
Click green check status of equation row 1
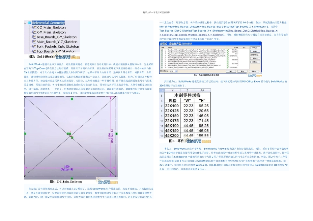click(228, 50)
